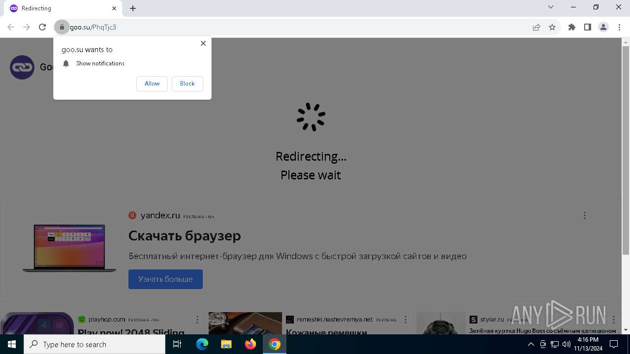Go back to previous page
This screenshot has height=354, width=630.
click(11, 27)
